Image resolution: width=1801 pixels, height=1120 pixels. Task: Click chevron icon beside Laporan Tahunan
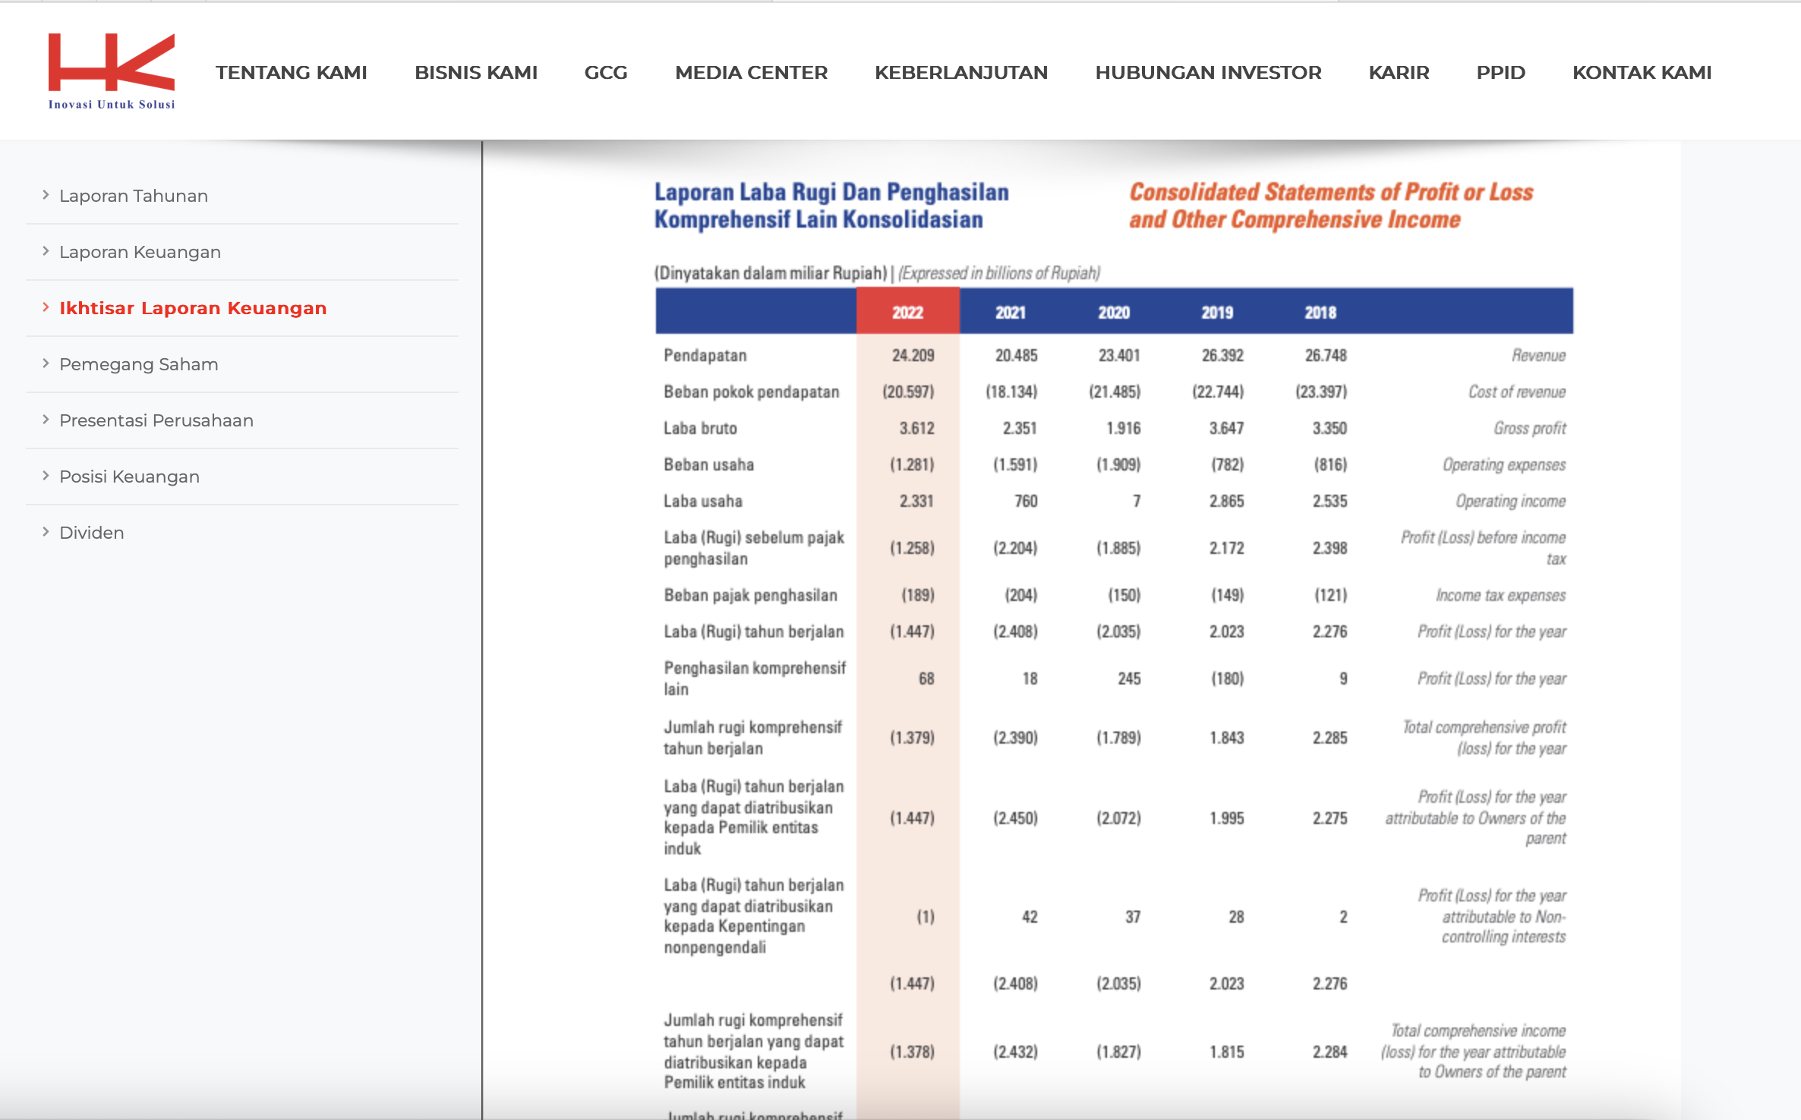(46, 195)
